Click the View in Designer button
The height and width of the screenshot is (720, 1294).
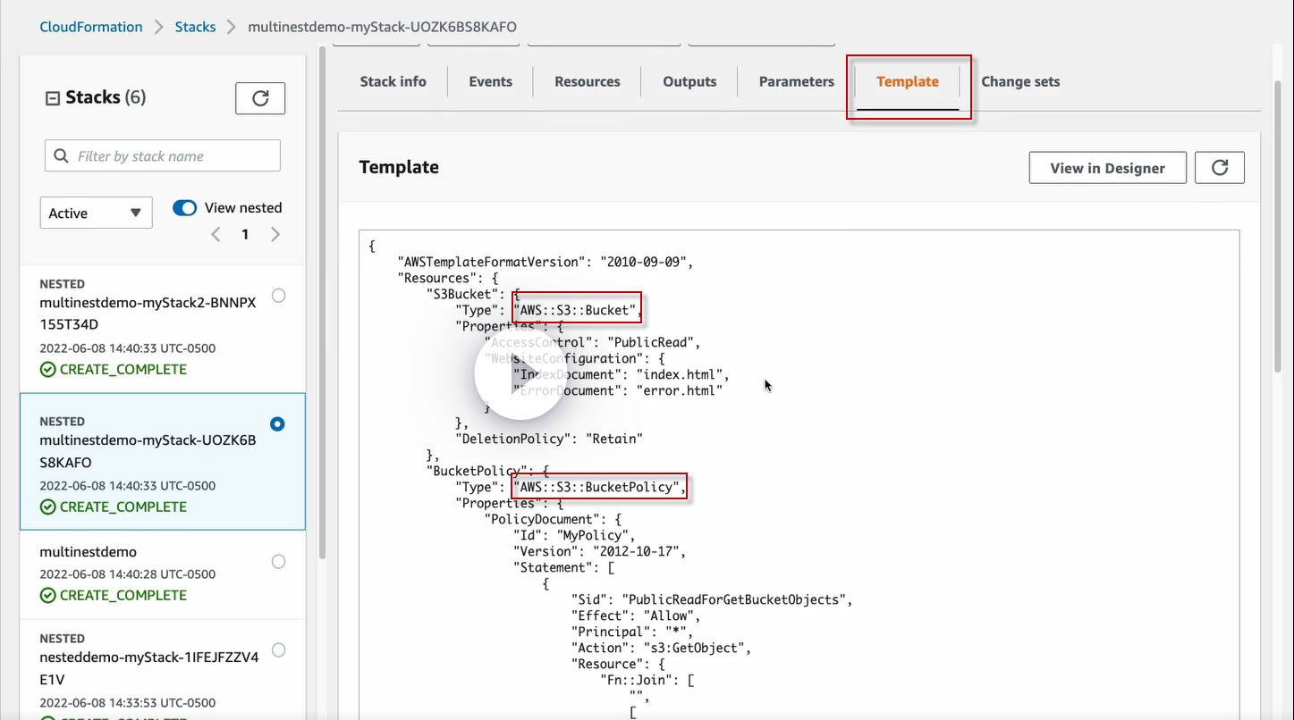click(1108, 168)
